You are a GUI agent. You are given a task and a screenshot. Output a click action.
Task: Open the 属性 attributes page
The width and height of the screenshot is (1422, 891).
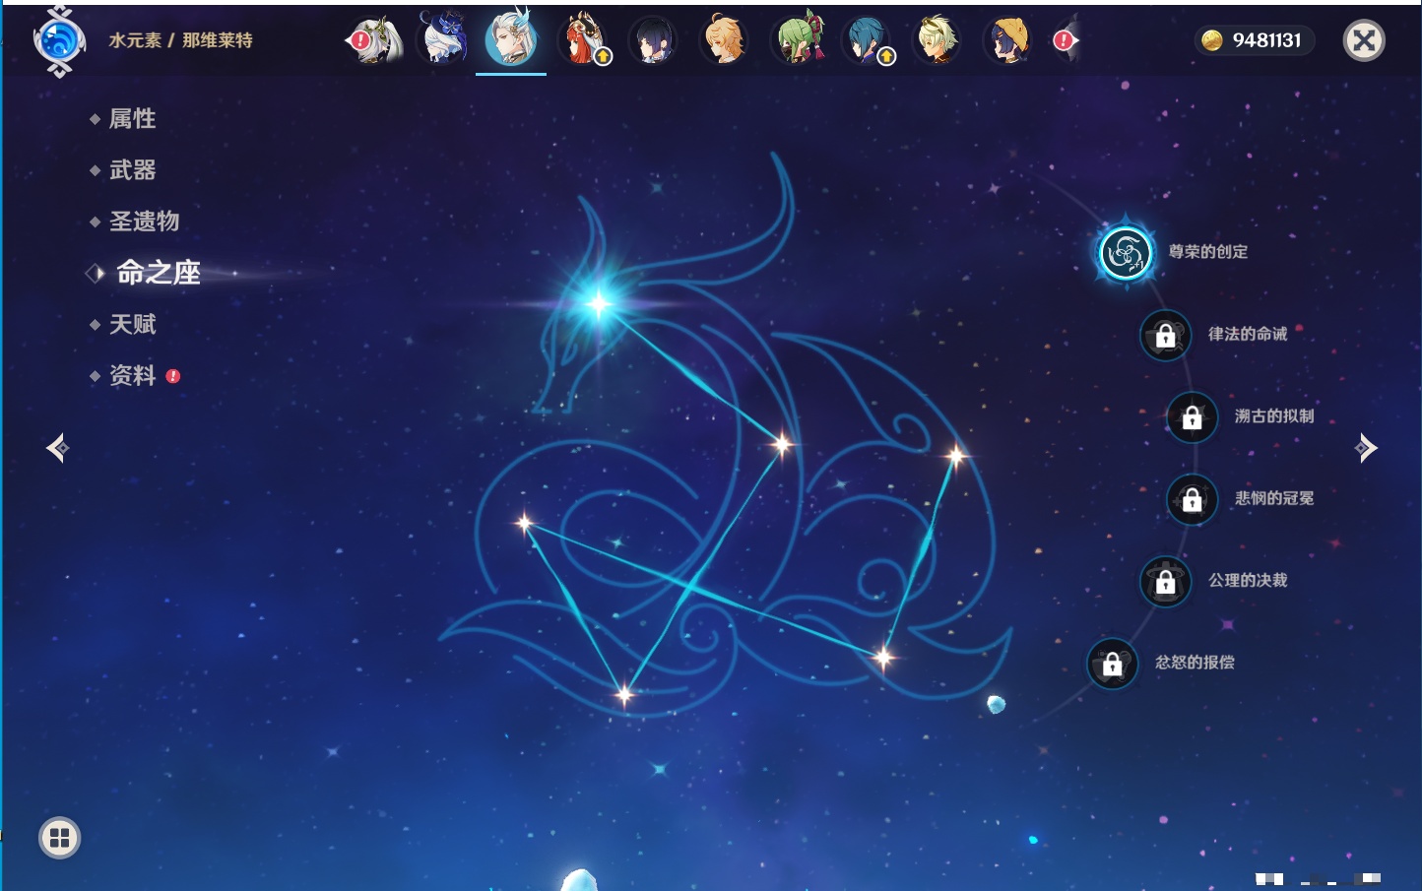click(132, 119)
